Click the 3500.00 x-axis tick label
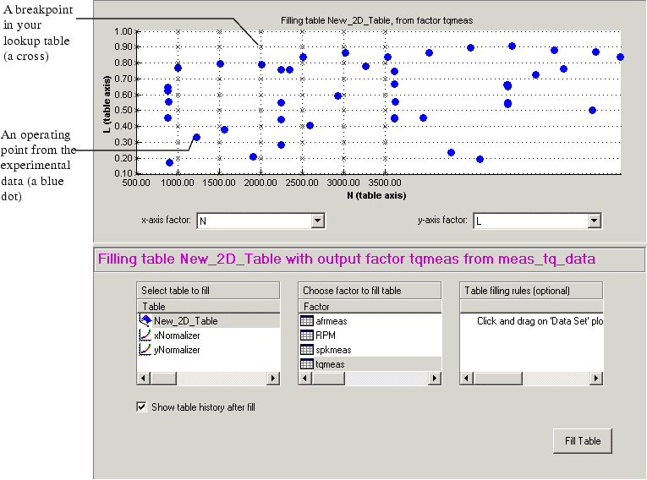647x480 pixels. [x=385, y=183]
